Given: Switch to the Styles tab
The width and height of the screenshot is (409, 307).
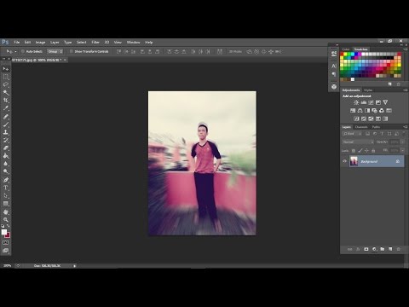Looking at the screenshot, I should pos(368,90).
